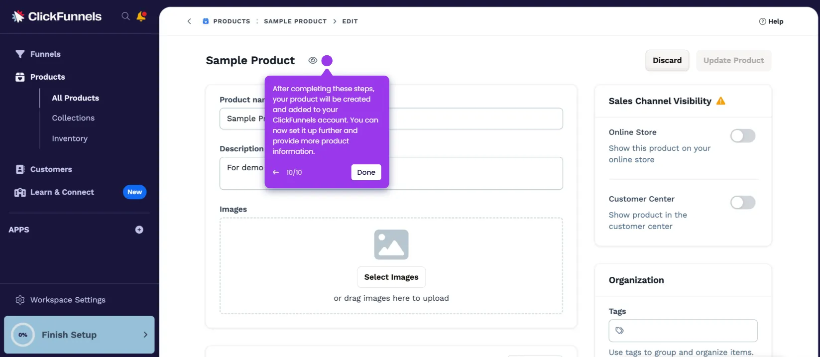This screenshot has width=820, height=357.
Task: Click the EDIT breadcrumb text
Action: pyautogui.click(x=350, y=21)
